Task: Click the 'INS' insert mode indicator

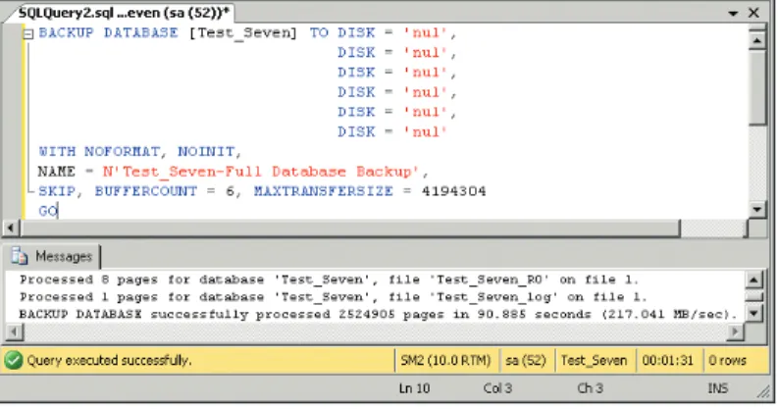Action: [x=718, y=388]
